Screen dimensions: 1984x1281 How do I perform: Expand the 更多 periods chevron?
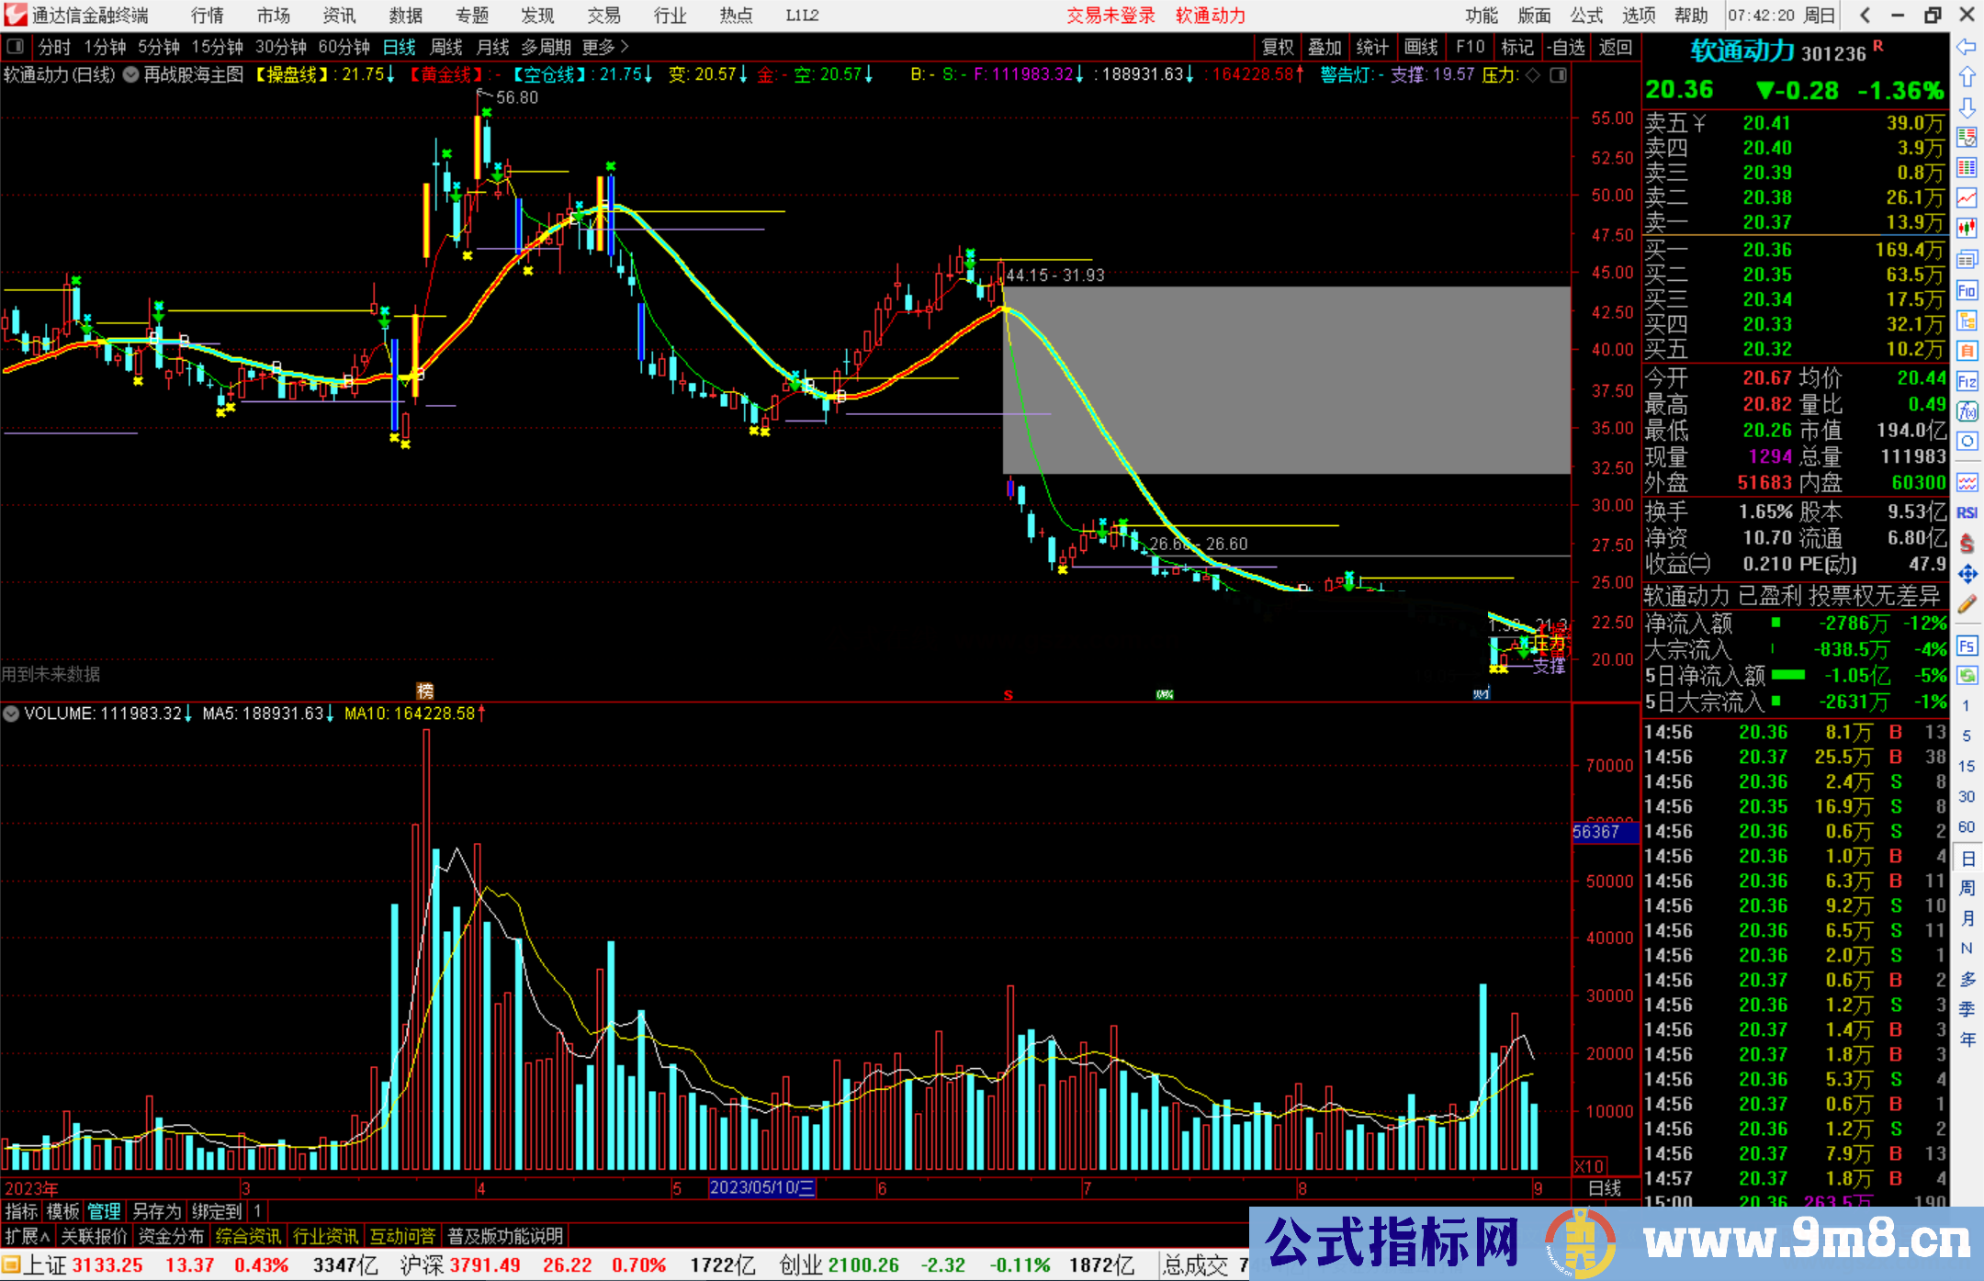625,46
